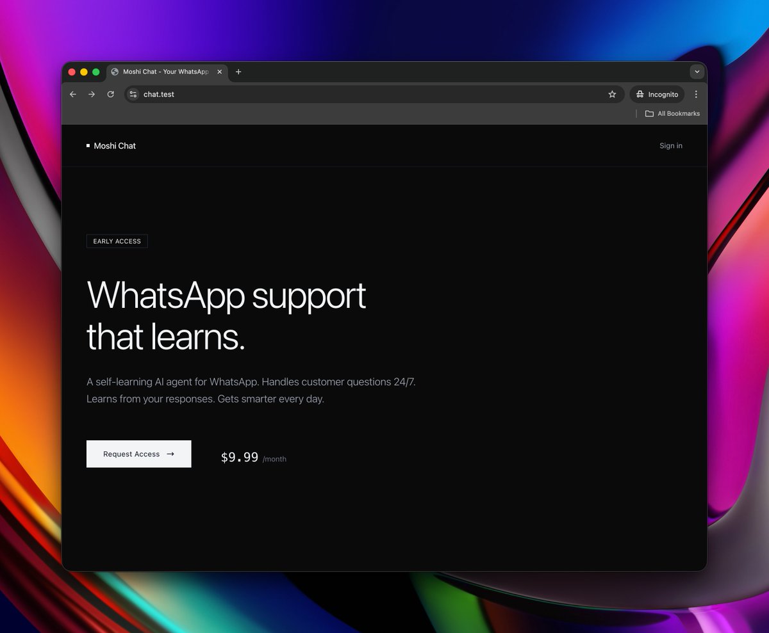The image size is (769, 633).
Task: Minimize the window with yellow button
Action: click(84, 72)
